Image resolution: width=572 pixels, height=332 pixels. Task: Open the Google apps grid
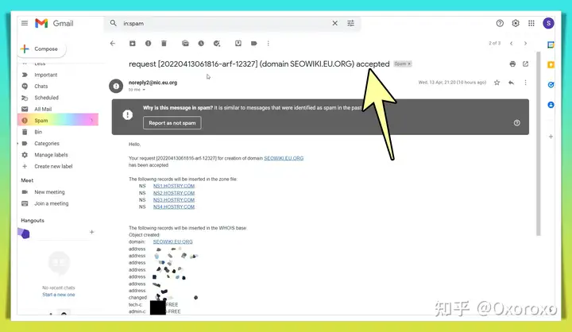pos(531,23)
